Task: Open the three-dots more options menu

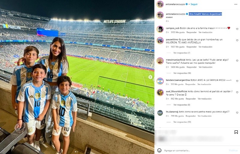Action: tap(236, 4)
